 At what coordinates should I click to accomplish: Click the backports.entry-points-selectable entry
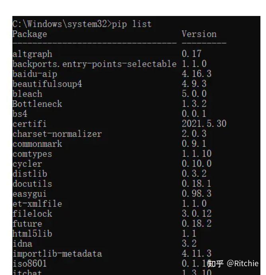click(94, 64)
